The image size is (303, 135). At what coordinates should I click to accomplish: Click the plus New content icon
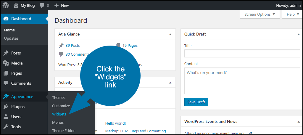57,5
